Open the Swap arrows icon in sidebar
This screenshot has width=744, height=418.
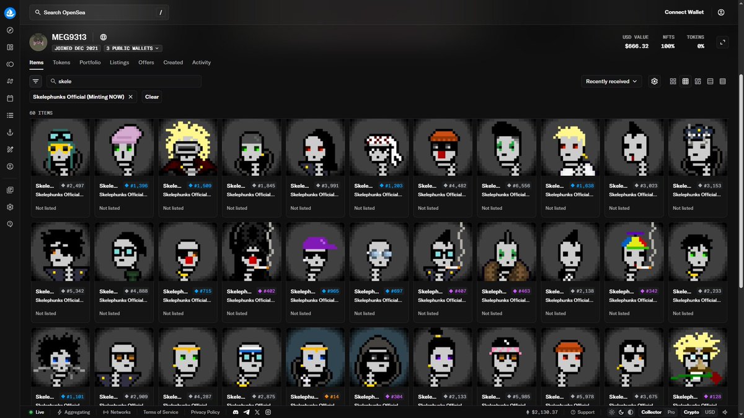coord(10,81)
